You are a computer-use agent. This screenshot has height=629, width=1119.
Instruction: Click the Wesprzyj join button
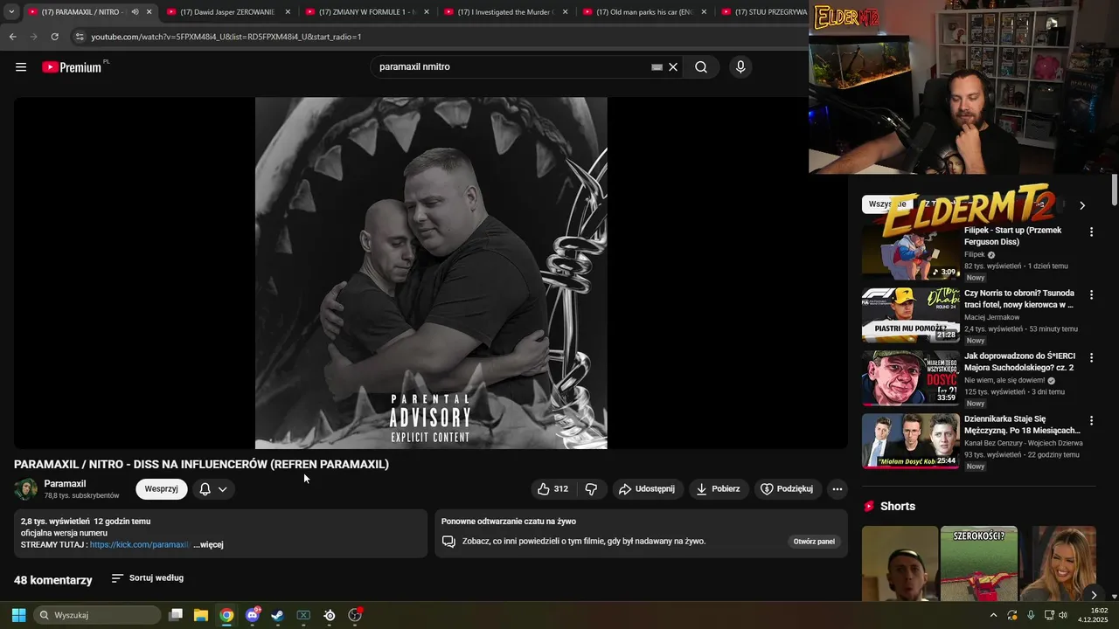click(x=162, y=489)
